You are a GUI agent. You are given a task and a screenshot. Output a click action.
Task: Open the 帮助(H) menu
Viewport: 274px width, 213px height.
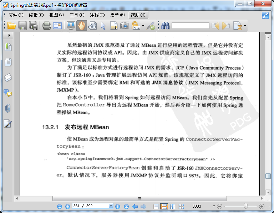[x=138, y=15]
